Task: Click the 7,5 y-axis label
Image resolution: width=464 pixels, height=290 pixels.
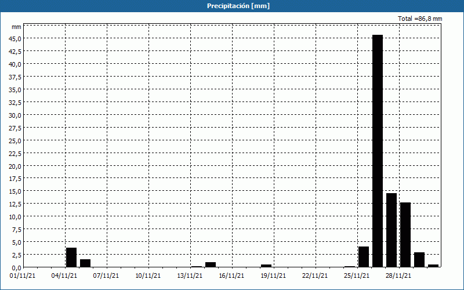Action: [17, 229]
